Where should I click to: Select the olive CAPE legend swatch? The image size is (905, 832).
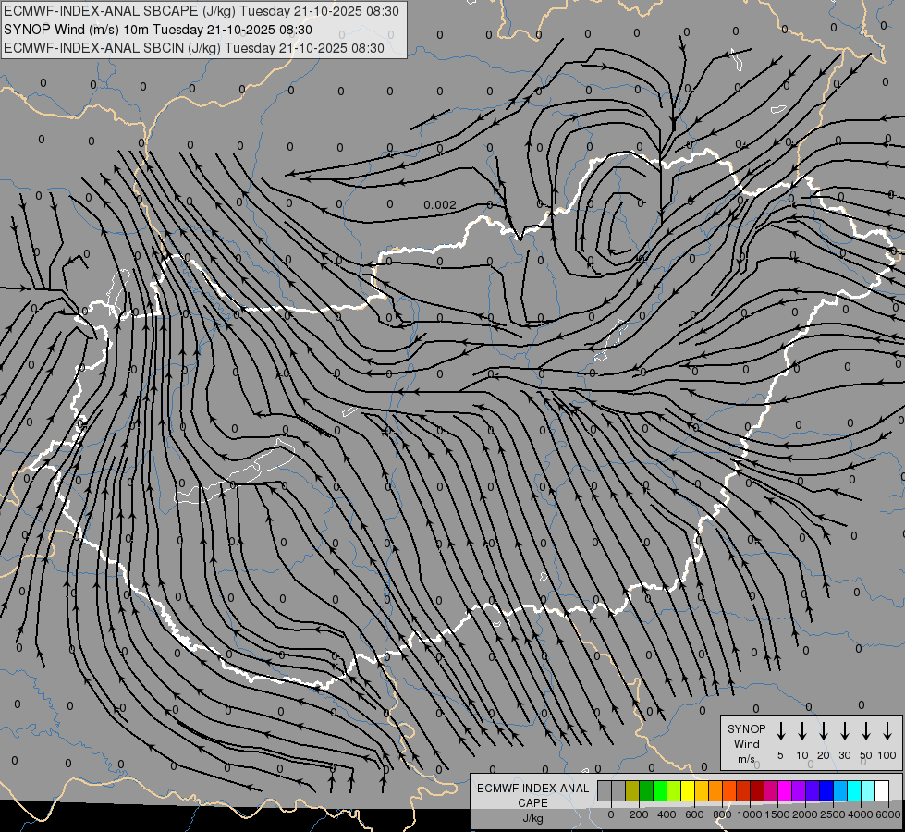(x=632, y=790)
